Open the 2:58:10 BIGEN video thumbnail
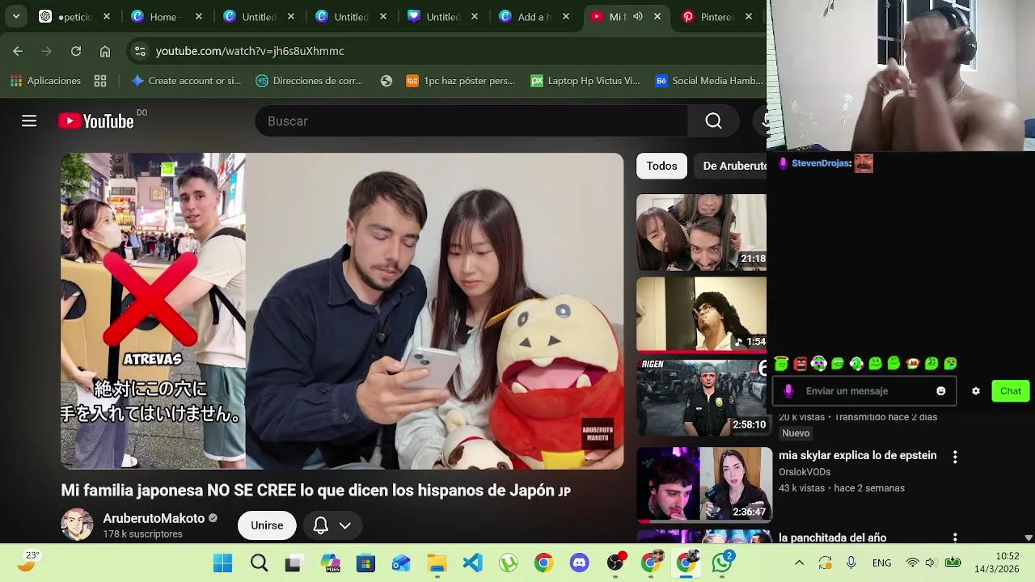Screen dimensions: 1035x582 pyautogui.click(x=701, y=398)
